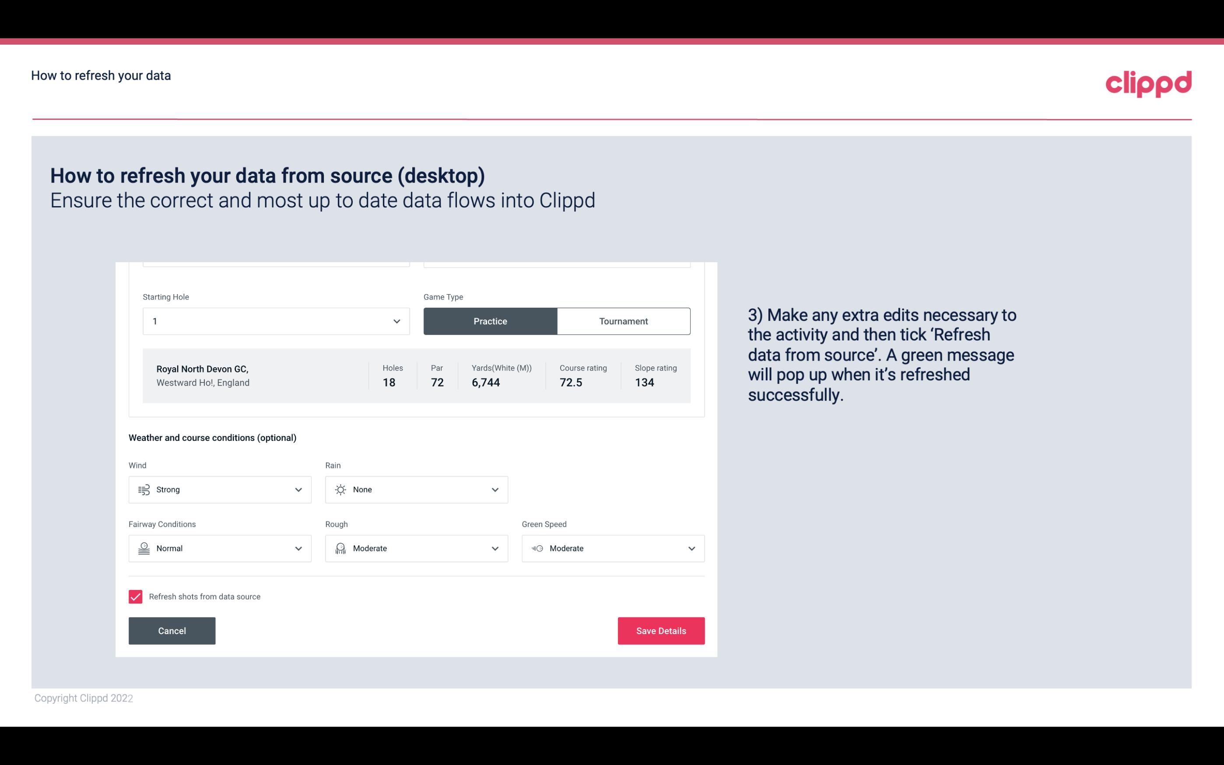This screenshot has height=765, width=1224.
Task: Click the Royal North Devon GC course entry
Action: (x=416, y=375)
